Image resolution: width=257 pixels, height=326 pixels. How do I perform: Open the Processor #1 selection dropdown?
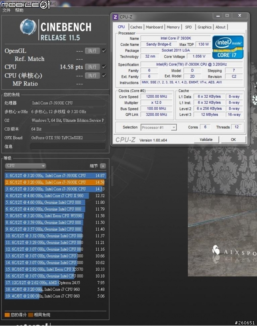[159, 128]
